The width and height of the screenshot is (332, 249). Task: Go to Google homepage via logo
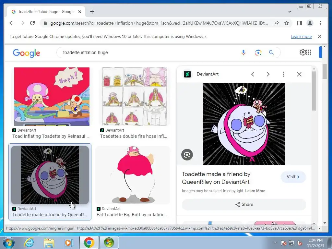tap(27, 53)
